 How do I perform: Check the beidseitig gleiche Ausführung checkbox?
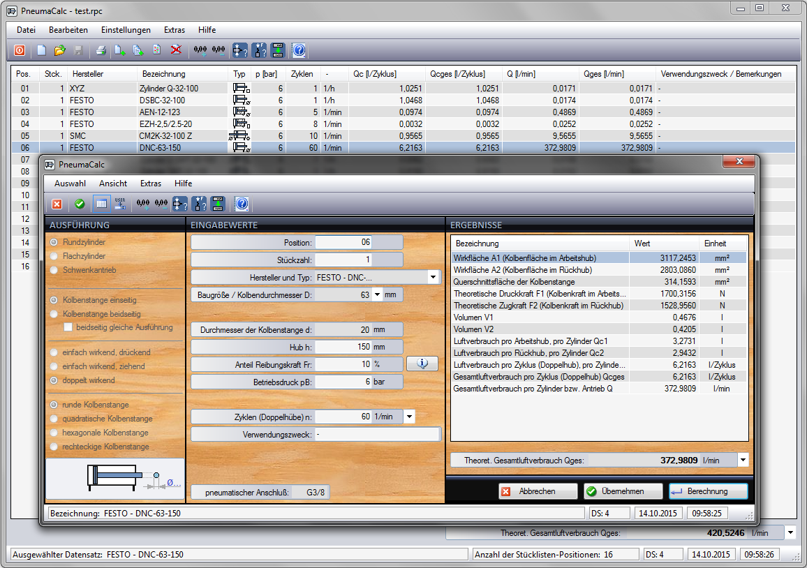tap(68, 327)
